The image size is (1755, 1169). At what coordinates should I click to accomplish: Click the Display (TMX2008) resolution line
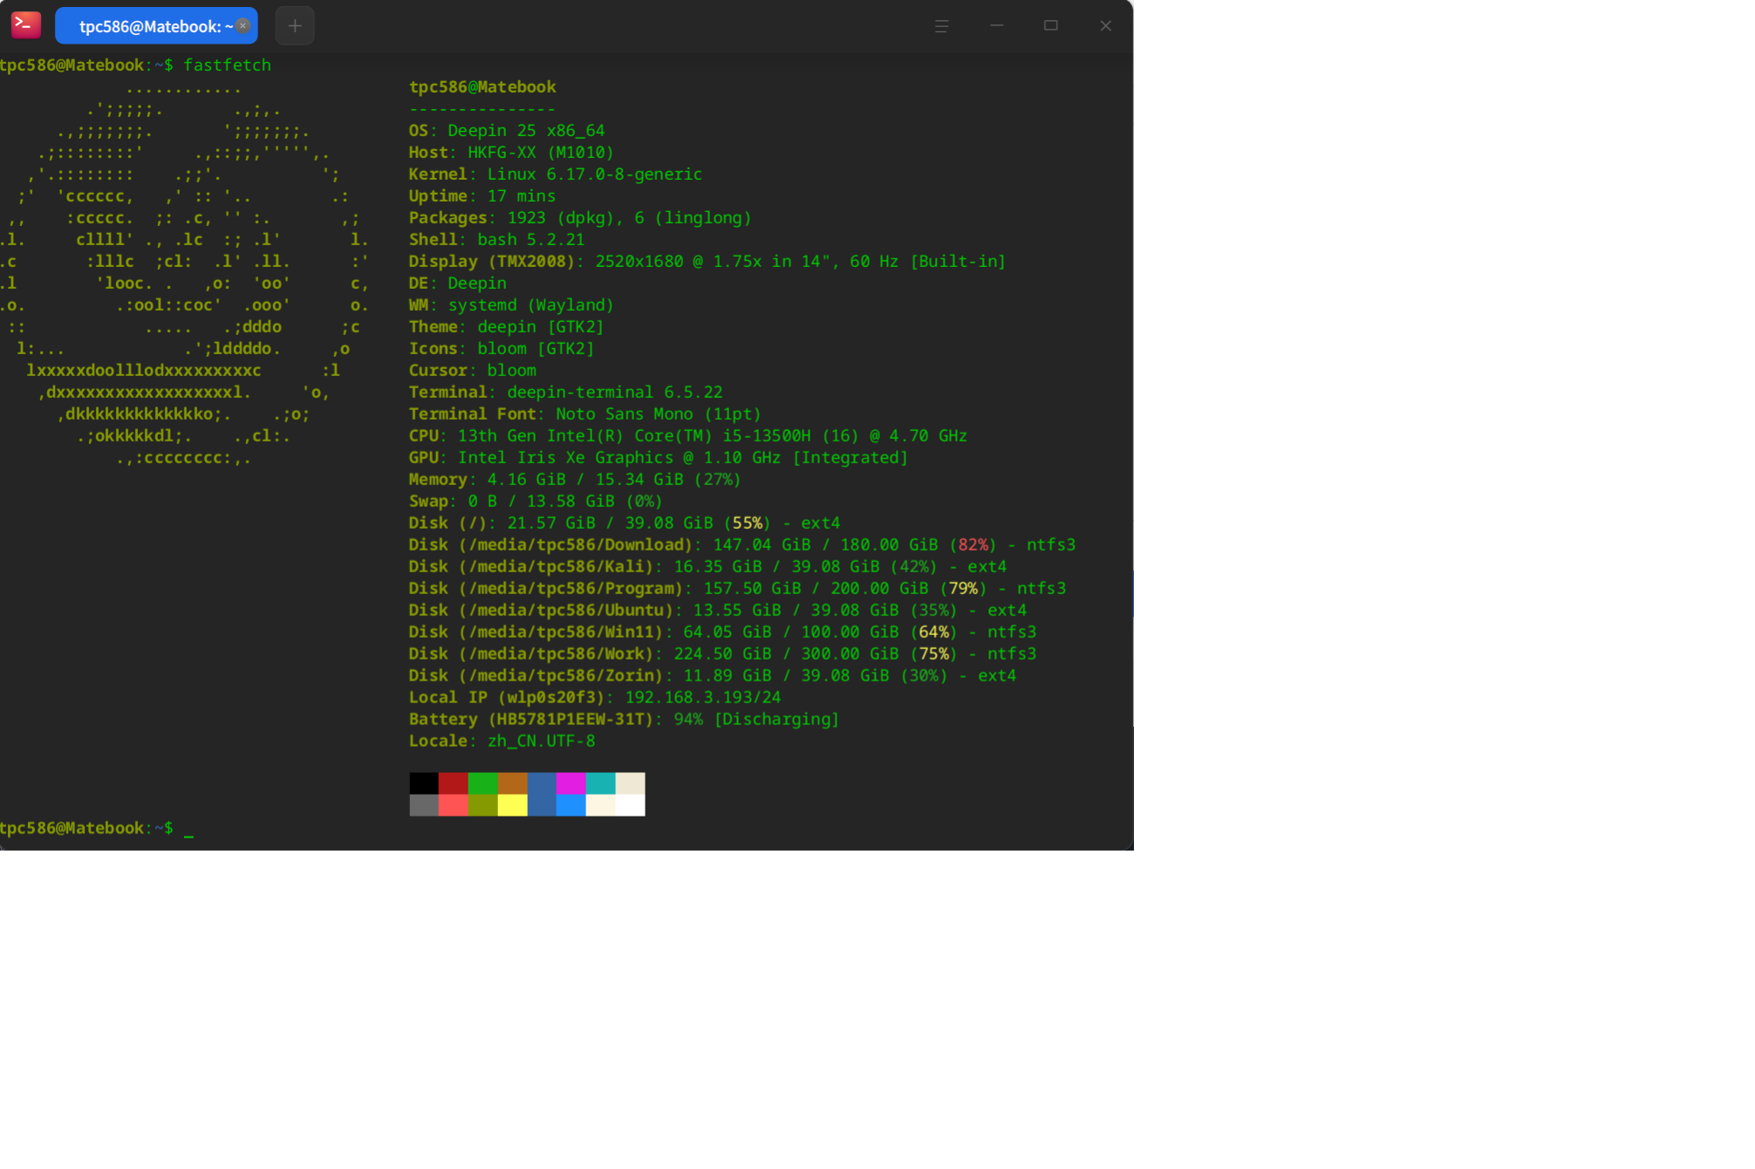[707, 262]
